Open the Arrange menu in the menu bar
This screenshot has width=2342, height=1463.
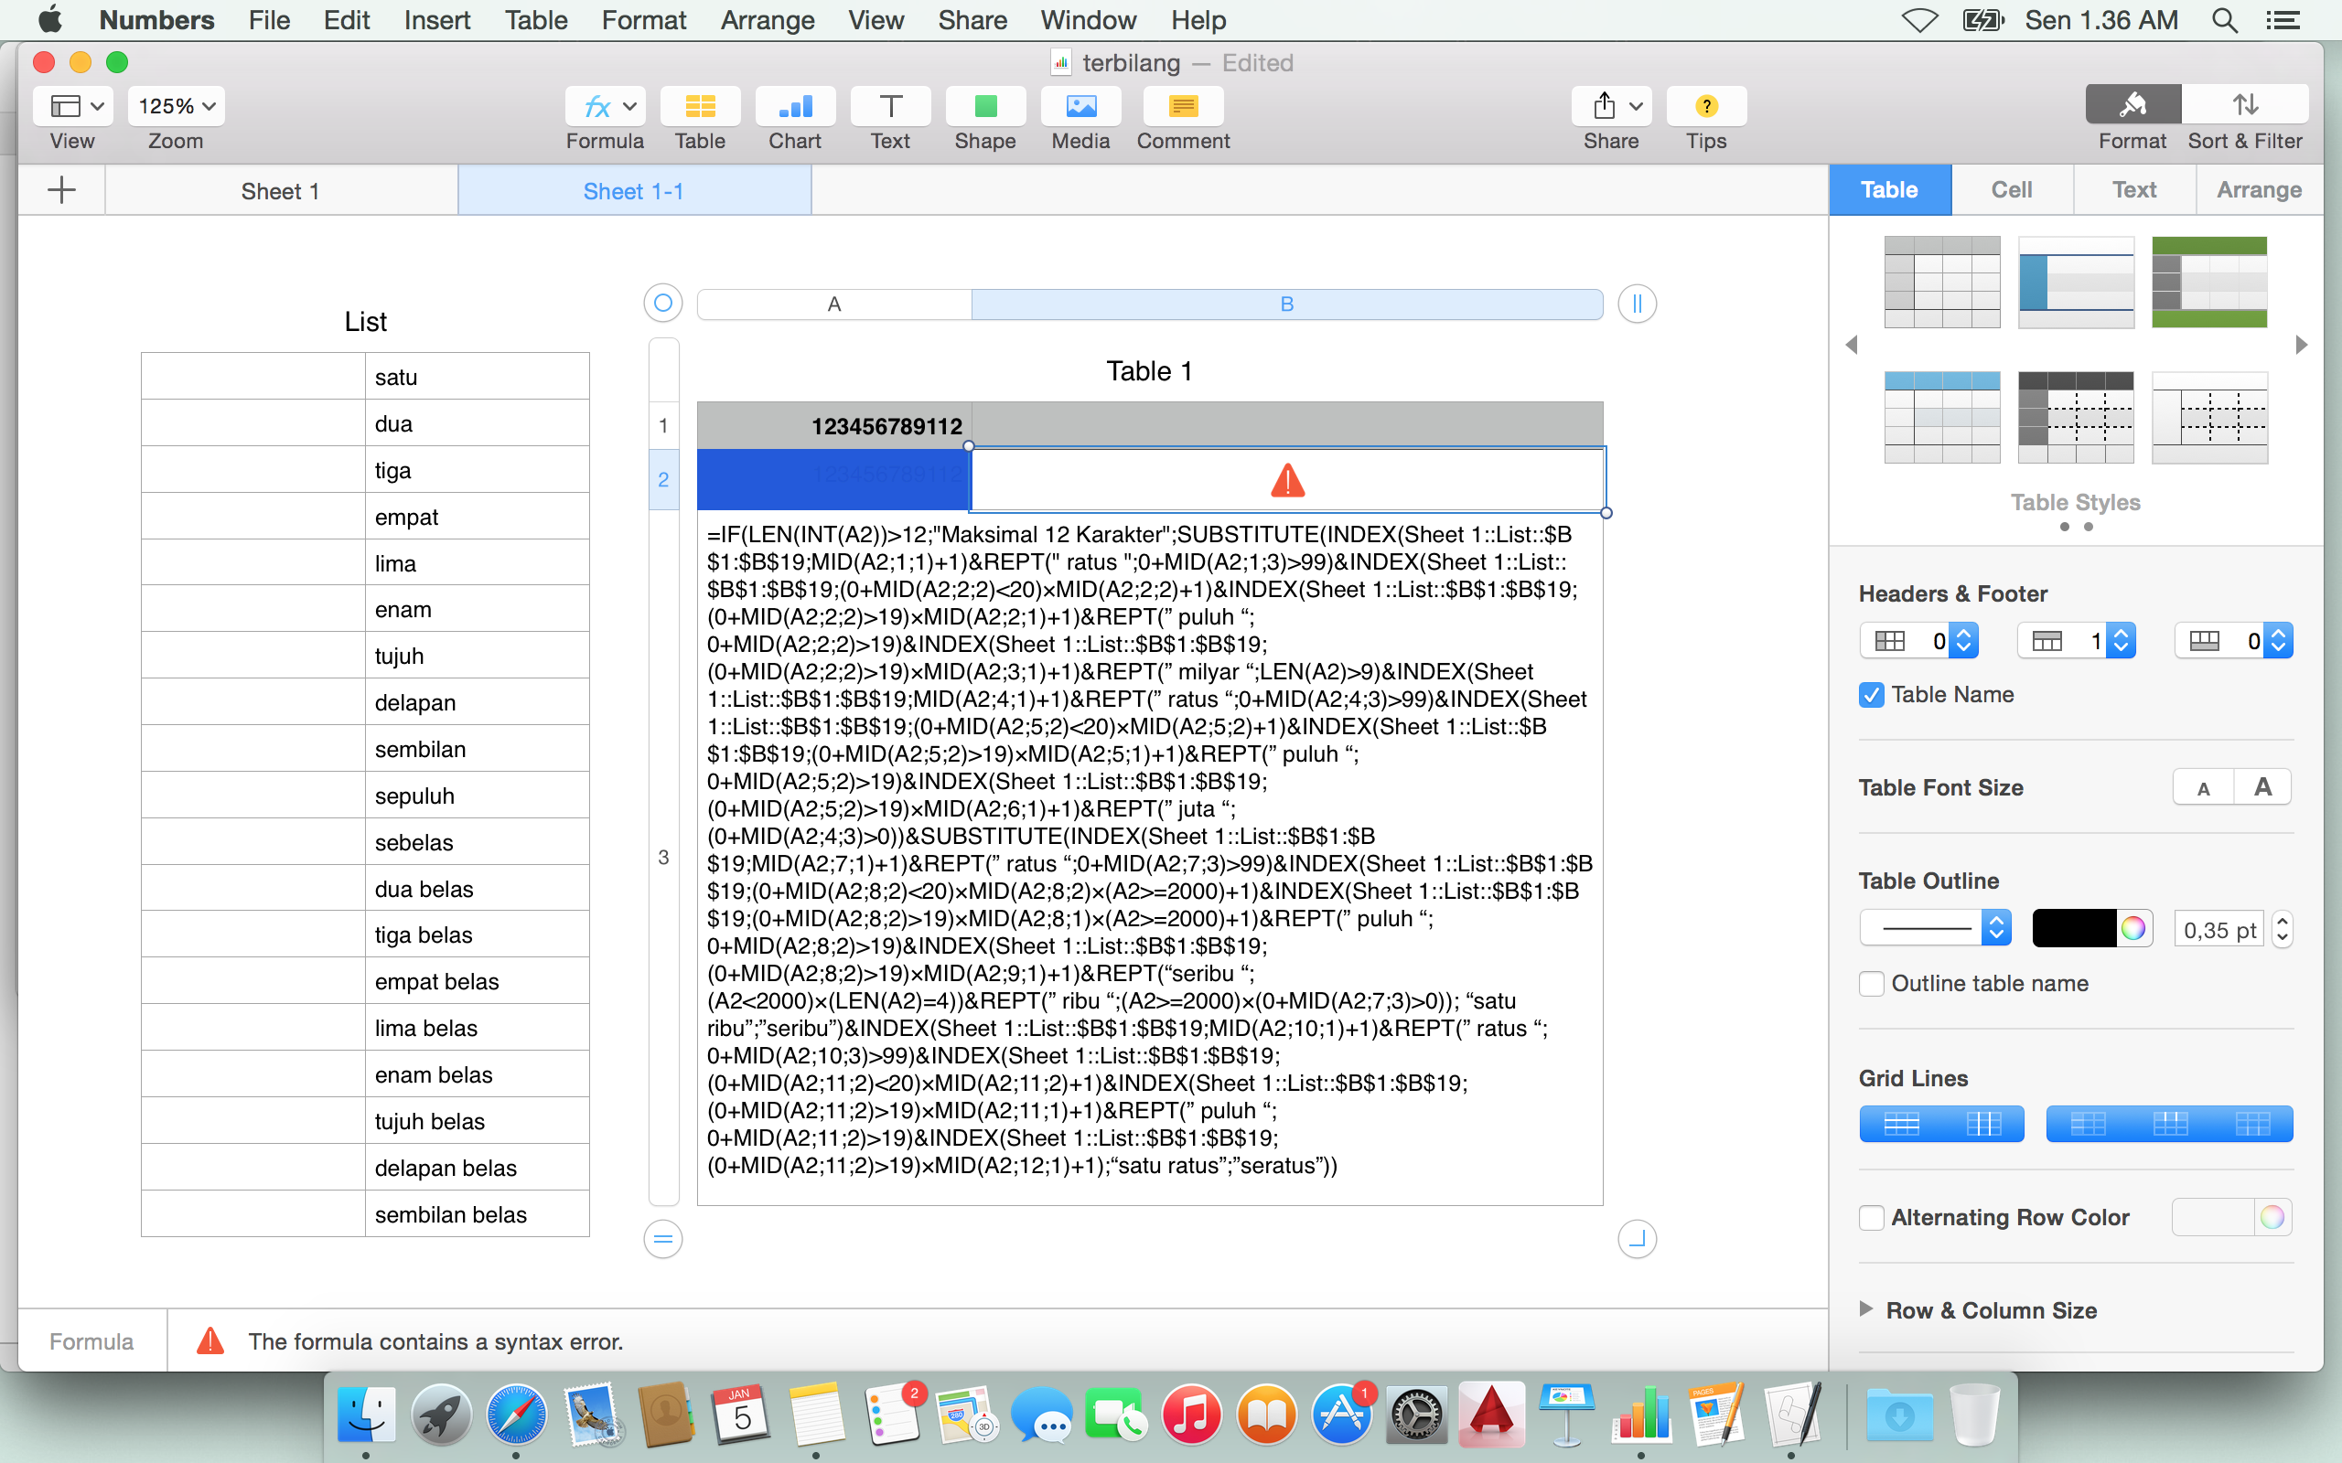pyautogui.click(x=767, y=19)
